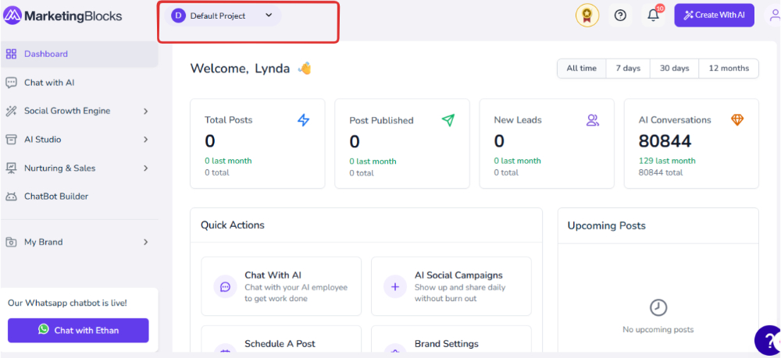Viewport: 781px width, 358px height.
Task: Click the 'No upcoming posts' text
Action: 658,330
